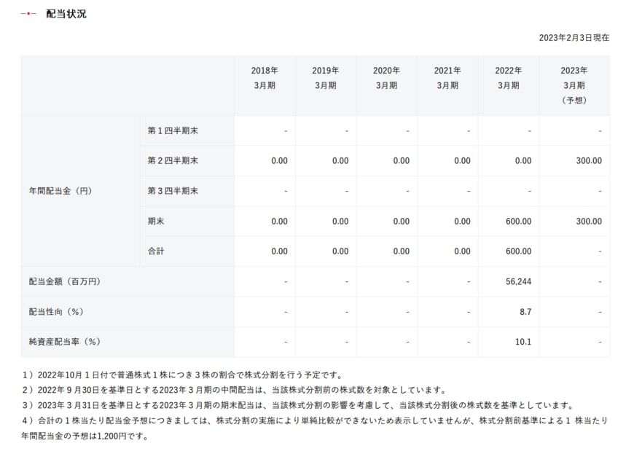The height and width of the screenshot is (454, 634).
Task: Select the 2022年3月期 column header
Action: coord(509,78)
